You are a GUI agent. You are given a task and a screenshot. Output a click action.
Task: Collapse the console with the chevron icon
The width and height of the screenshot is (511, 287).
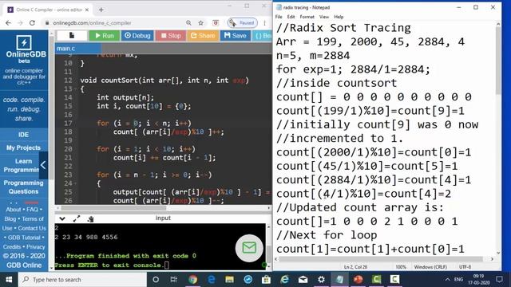pos(62,218)
